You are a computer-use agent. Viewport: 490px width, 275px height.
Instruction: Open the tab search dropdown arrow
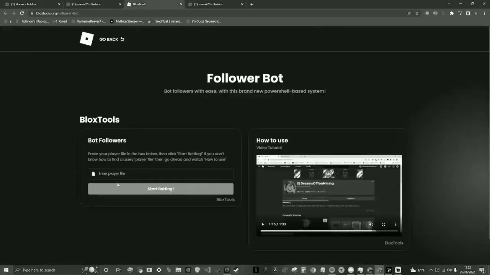(x=449, y=4)
